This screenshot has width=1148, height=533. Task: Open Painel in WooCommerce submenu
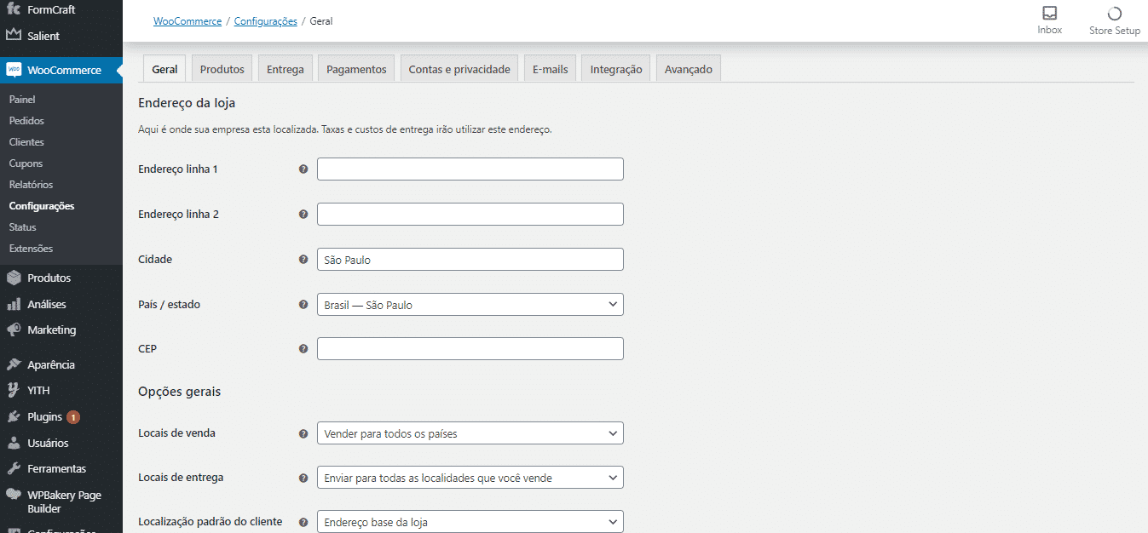point(22,100)
